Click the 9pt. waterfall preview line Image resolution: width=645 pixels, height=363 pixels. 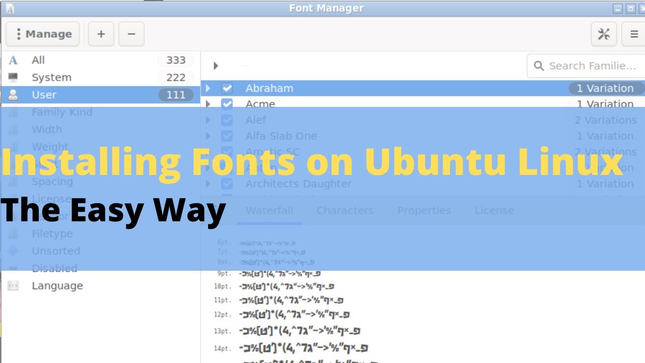point(280,274)
